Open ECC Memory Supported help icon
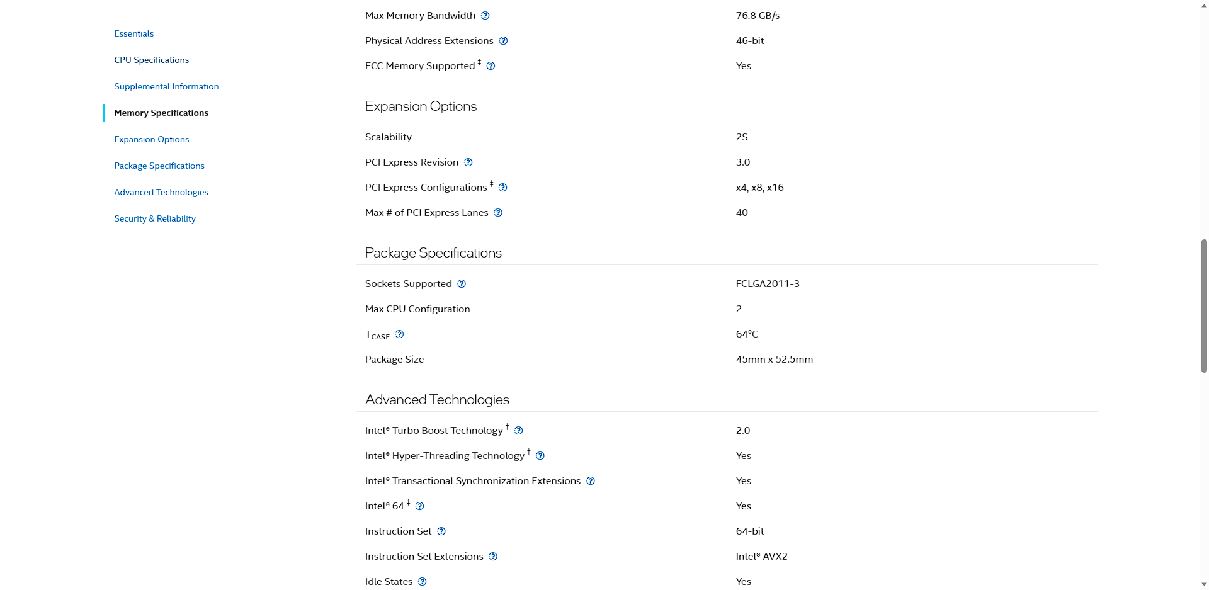Image resolution: width=1209 pixels, height=590 pixels. (x=491, y=66)
